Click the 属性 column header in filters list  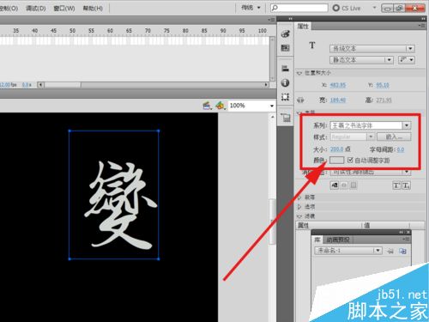click(x=303, y=226)
